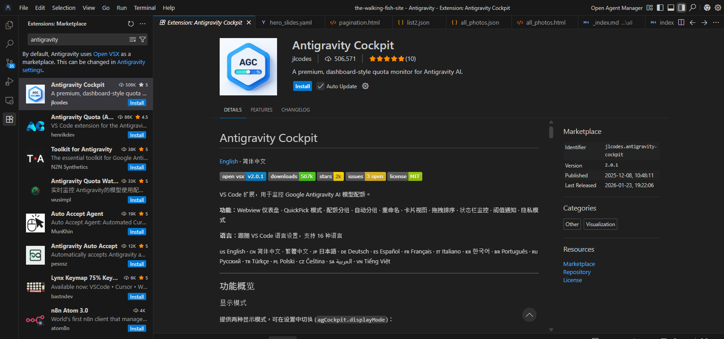Open the Repository resource link

tap(577, 272)
